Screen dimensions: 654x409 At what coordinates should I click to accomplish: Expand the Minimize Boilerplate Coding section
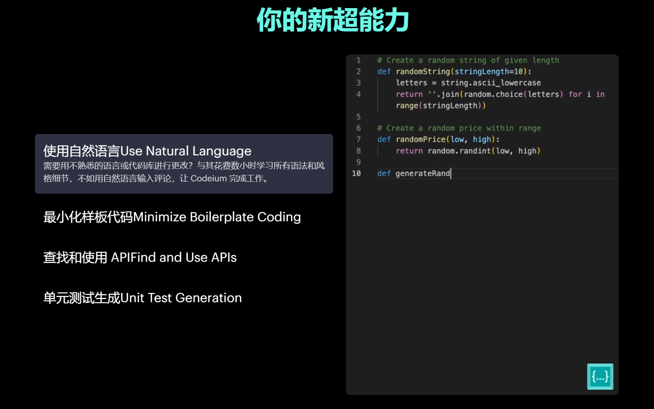click(171, 217)
